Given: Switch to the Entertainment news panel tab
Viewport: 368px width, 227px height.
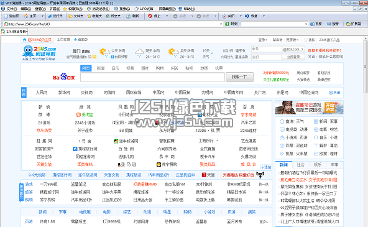Looking at the screenshot, I should (x=317, y=165).
